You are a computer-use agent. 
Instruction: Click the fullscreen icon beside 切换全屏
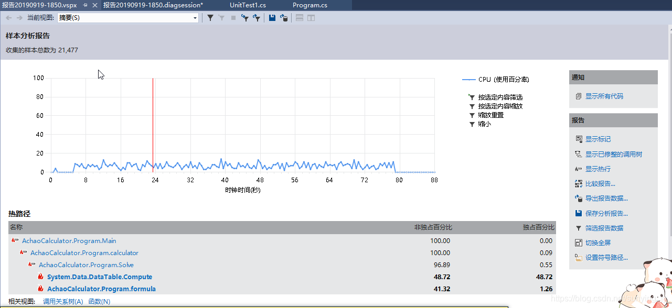click(x=579, y=243)
